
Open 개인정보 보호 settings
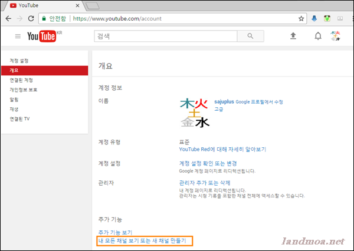click(x=23, y=90)
